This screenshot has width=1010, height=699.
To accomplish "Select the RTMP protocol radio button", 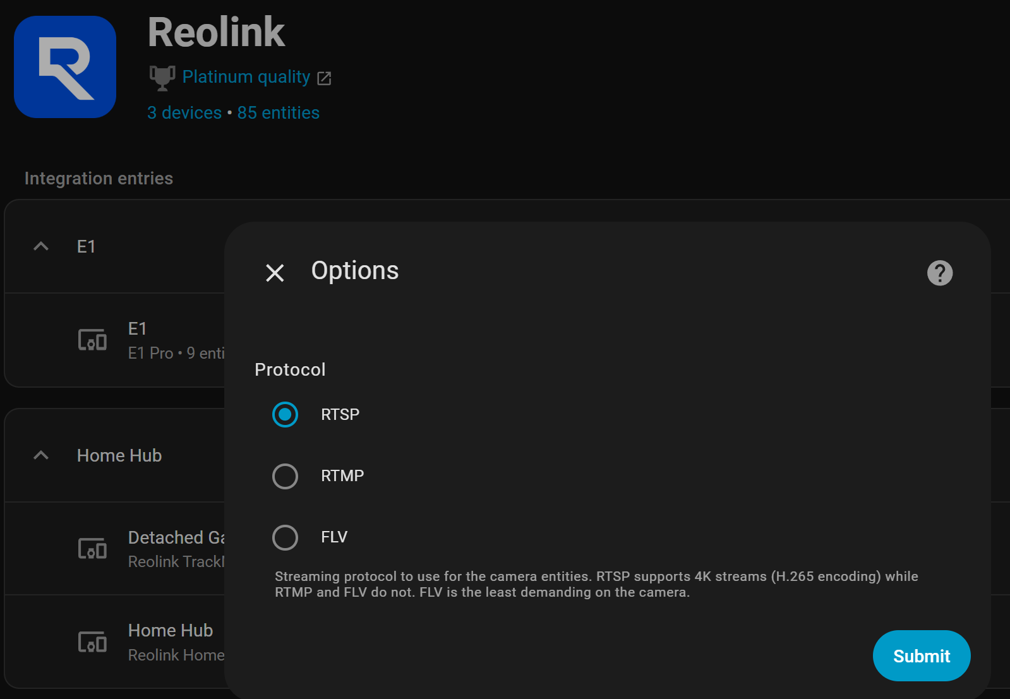I will (x=285, y=476).
